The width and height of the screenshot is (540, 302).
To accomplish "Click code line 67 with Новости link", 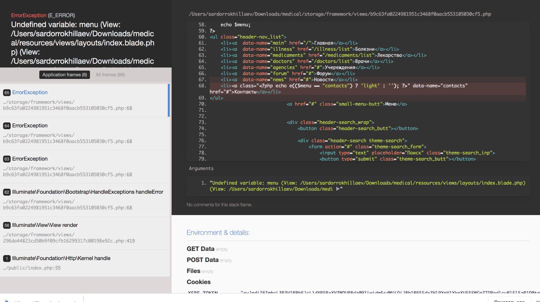I will click(x=289, y=80).
